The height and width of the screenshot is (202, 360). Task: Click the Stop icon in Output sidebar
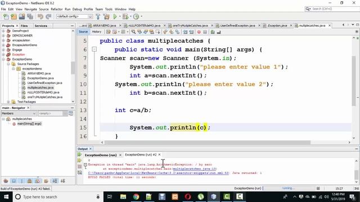click(79, 167)
